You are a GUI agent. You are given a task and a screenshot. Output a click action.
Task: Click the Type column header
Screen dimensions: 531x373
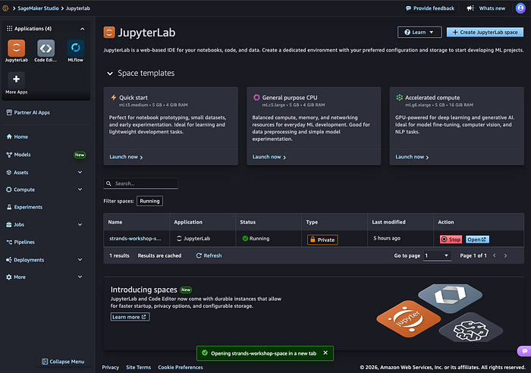coord(312,222)
